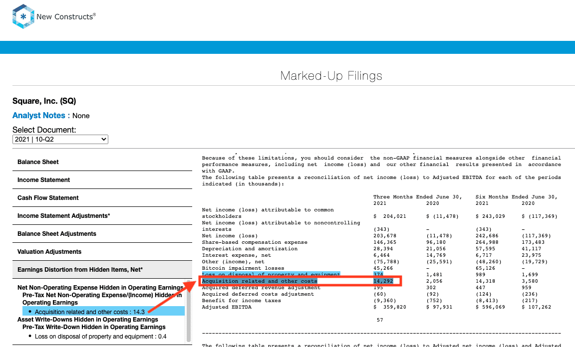
Task: Click Adjusted EBITDA row label
Action: pyautogui.click(x=227, y=307)
